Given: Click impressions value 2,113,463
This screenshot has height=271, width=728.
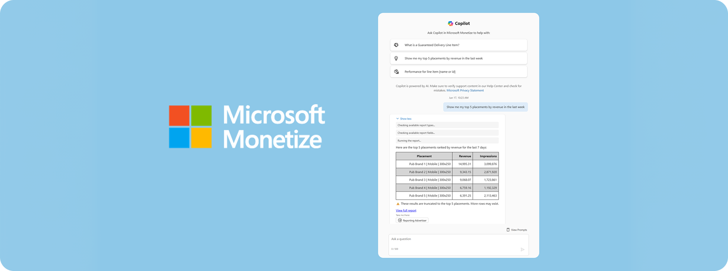Looking at the screenshot, I should 490,196.
